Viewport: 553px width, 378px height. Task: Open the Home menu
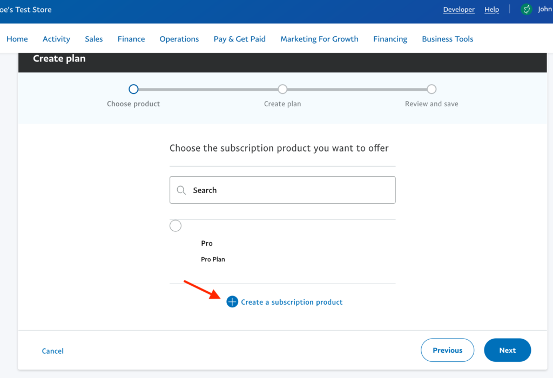(x=17, y=39)
